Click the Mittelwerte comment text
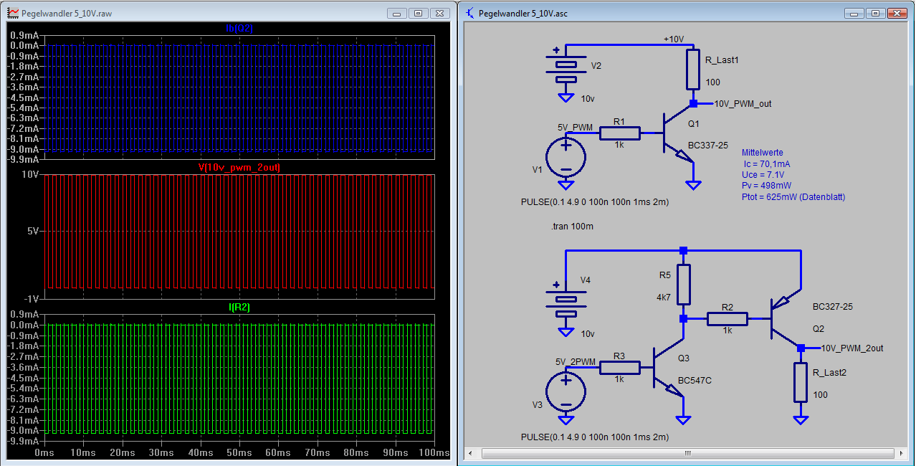The image size is (916, 466). (763, 153)
